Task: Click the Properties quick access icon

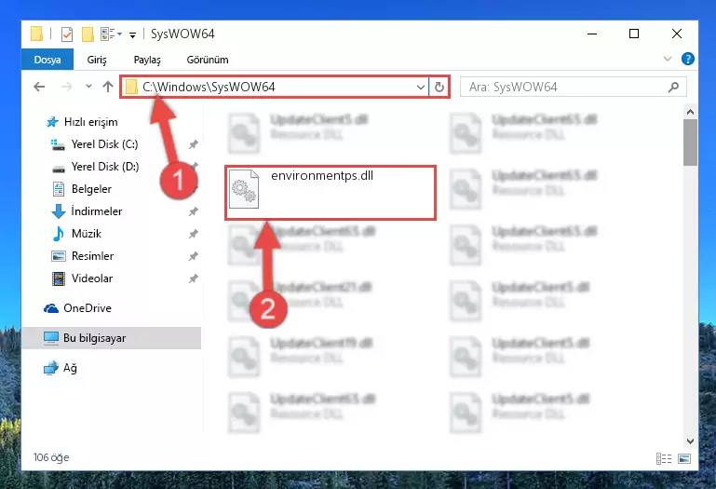Action: click(67, 34)
